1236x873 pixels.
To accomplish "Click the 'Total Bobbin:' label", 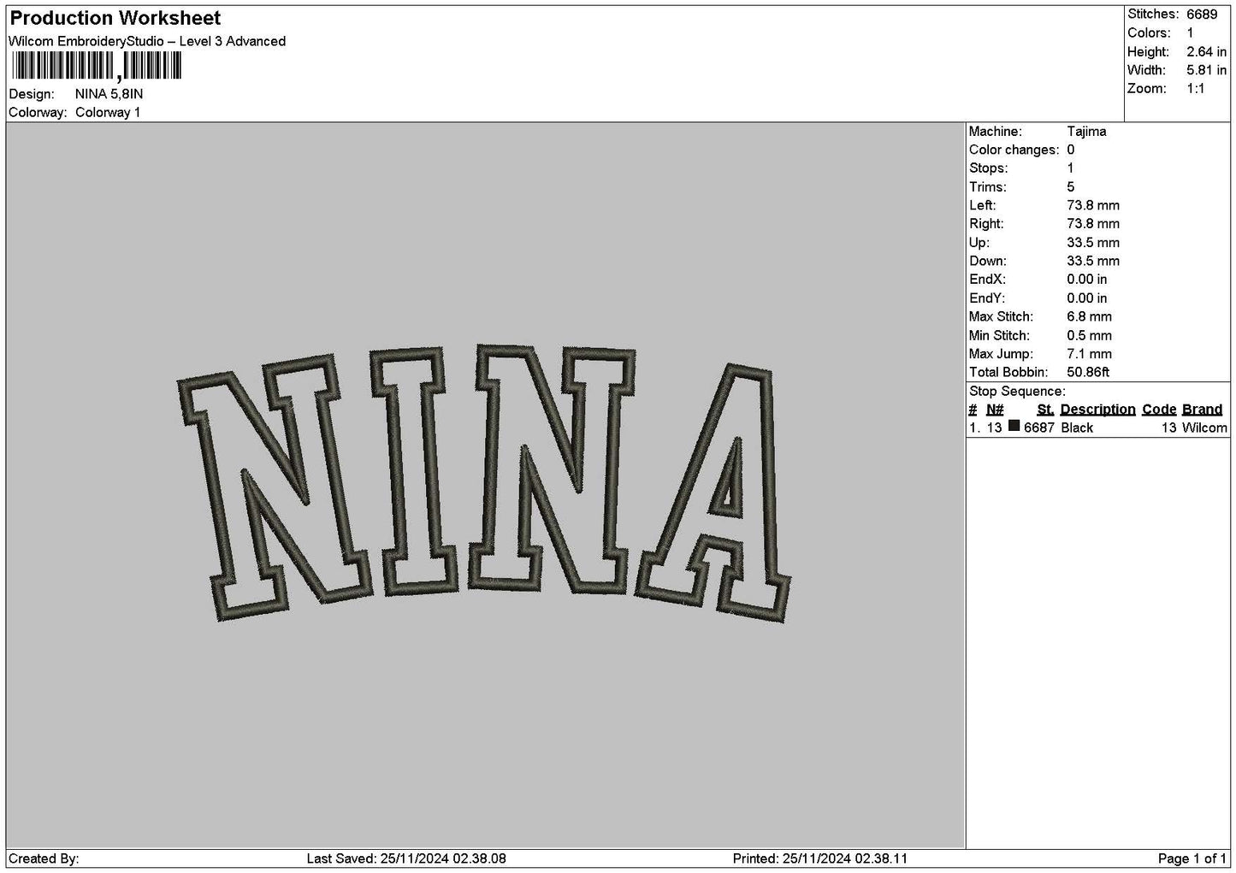I will (x=1008, y=373).
